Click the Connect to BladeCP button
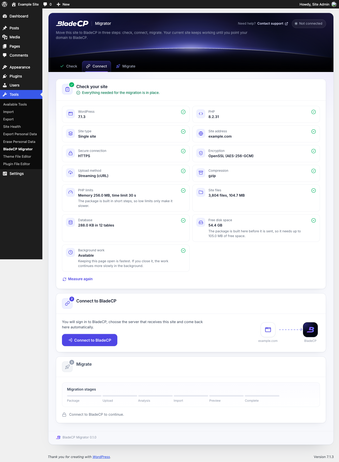339x462 pixels. coord(90,340)
